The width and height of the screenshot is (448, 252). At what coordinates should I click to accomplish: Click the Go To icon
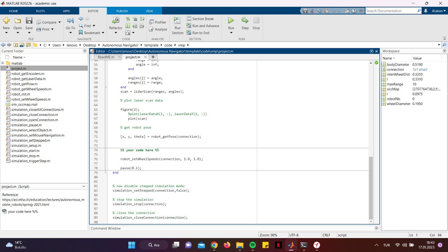click(70, 21)
